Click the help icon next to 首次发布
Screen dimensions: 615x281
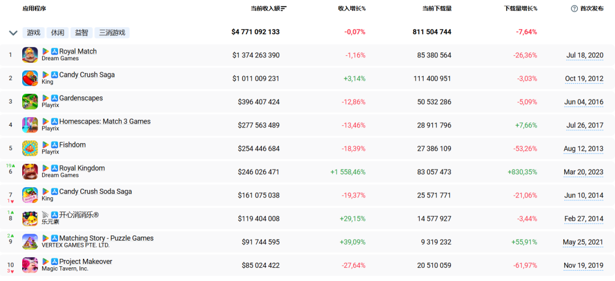click(x=574, y=9)
